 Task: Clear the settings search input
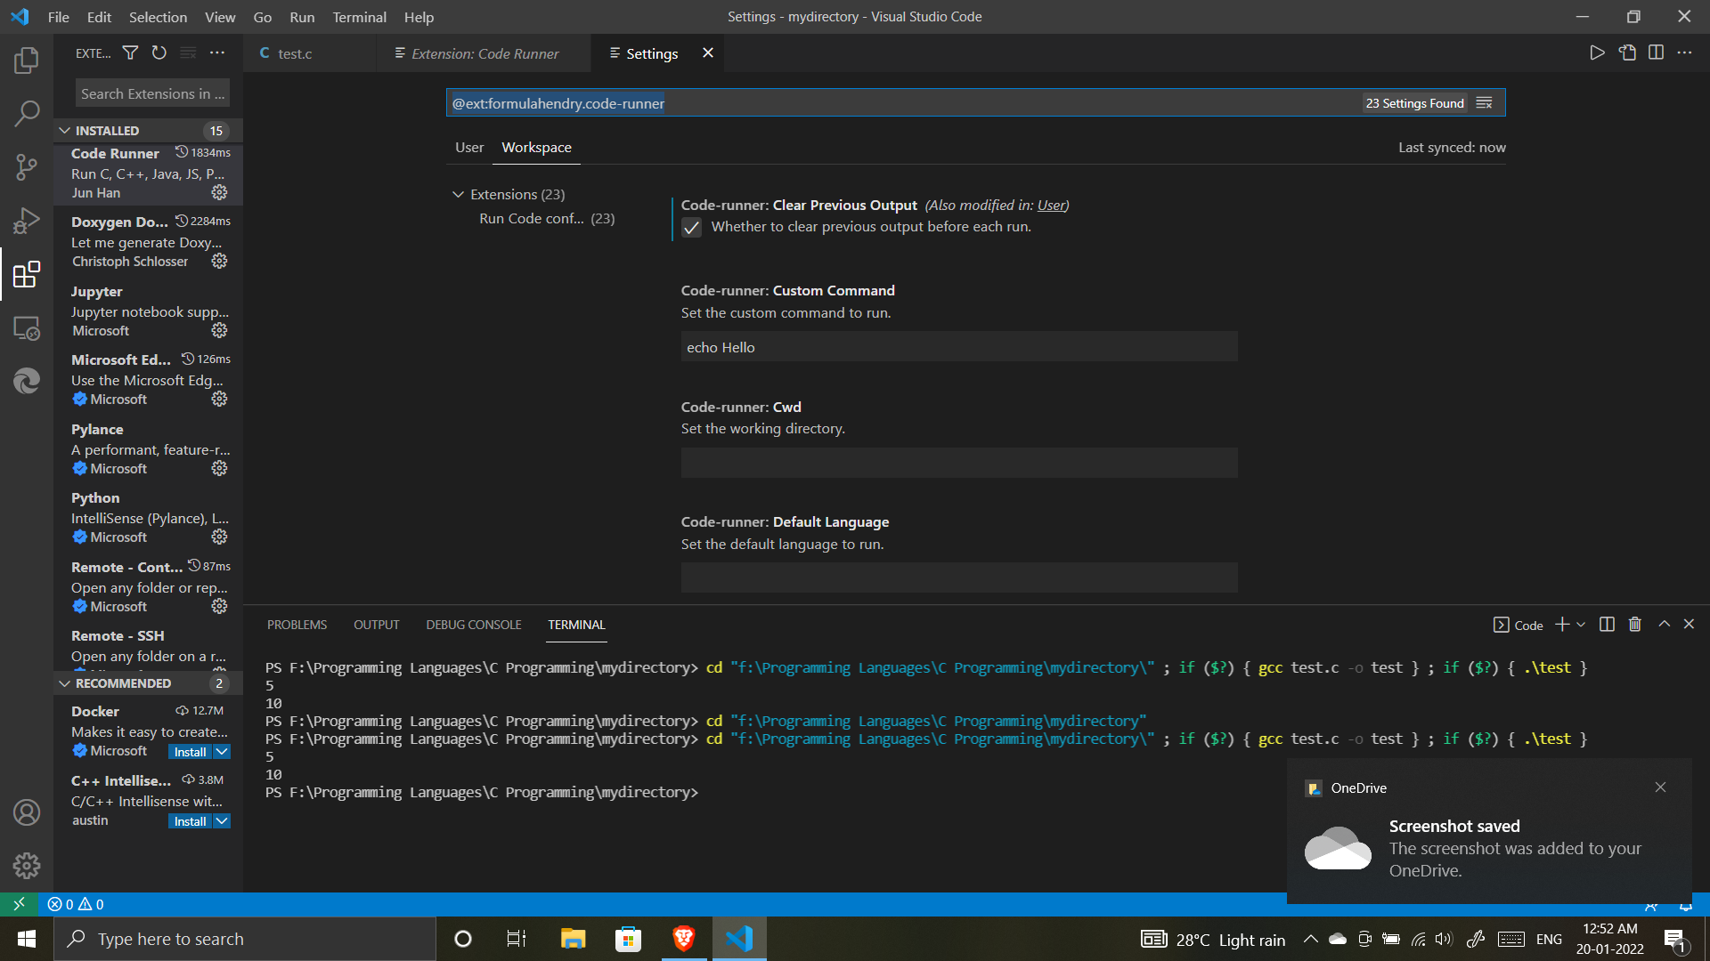(x=1484, y=103)
